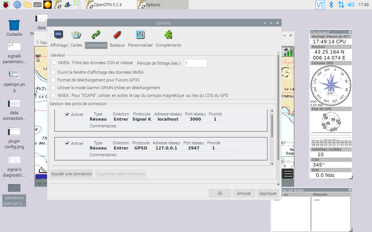Switch to the Bateaux tab
372x232 pixels.
tap(117, 45)
